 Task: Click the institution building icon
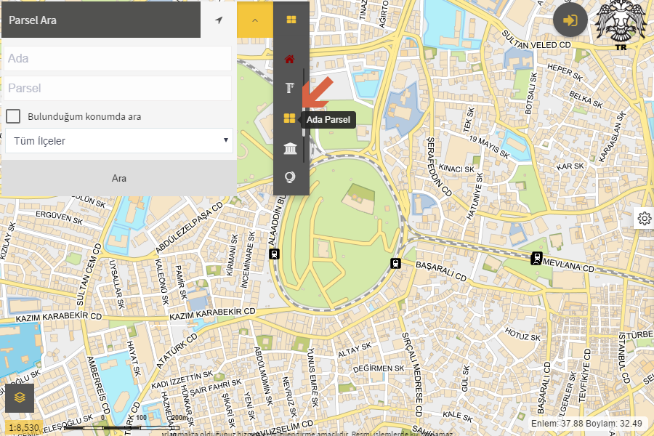coord(290,149)
